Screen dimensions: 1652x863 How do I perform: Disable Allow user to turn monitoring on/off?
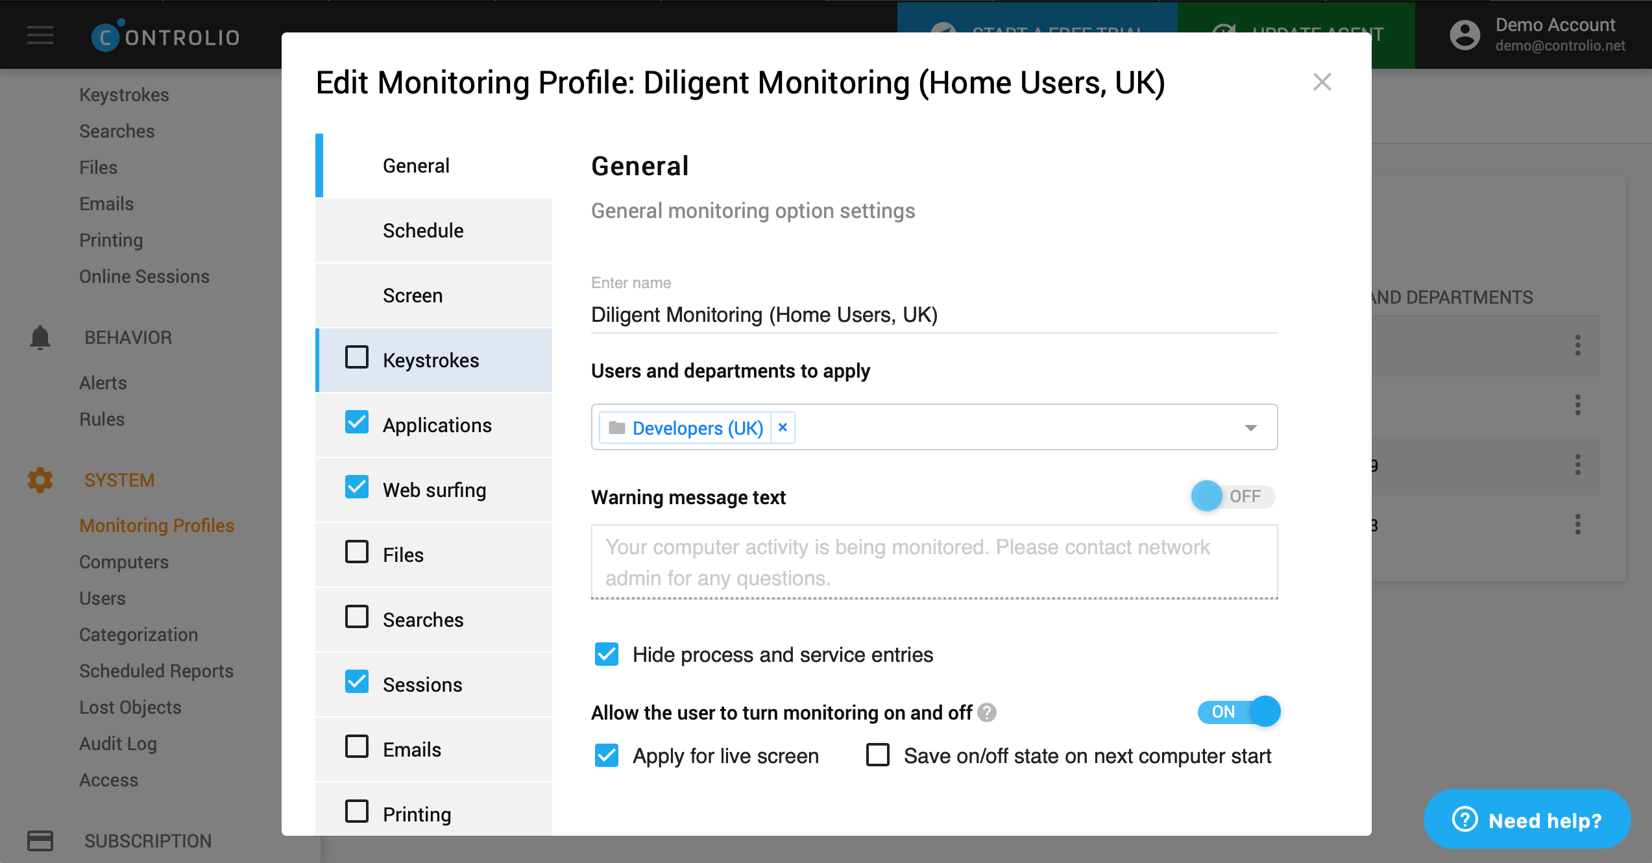click(x=1235, y=711)
